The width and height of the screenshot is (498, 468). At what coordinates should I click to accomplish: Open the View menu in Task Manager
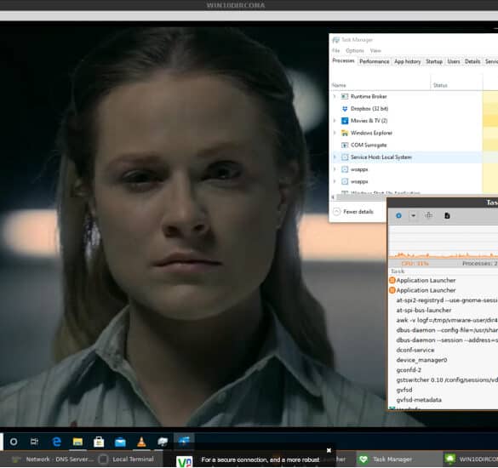point(375,51)
